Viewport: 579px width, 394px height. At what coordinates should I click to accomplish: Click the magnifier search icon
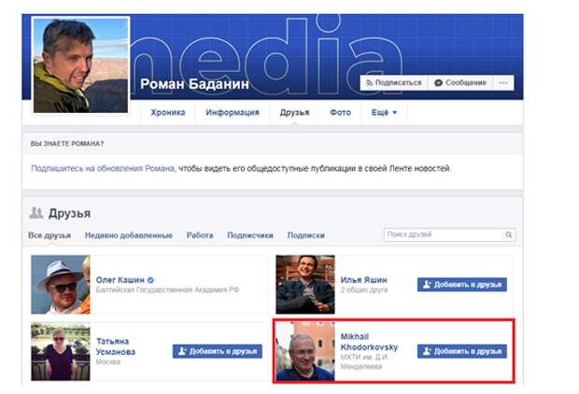pyautogui.click(x=509, y=234)
